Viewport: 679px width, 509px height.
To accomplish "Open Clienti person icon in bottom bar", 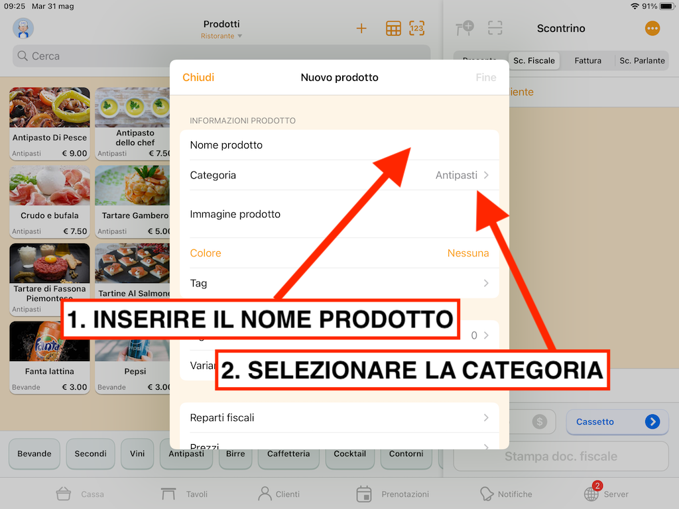I will point(265,494).
